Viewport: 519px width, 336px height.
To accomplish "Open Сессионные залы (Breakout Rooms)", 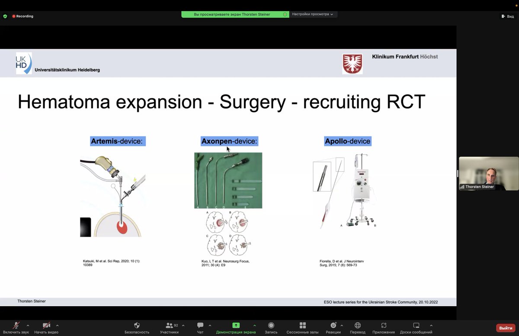I will coord(302,327).
